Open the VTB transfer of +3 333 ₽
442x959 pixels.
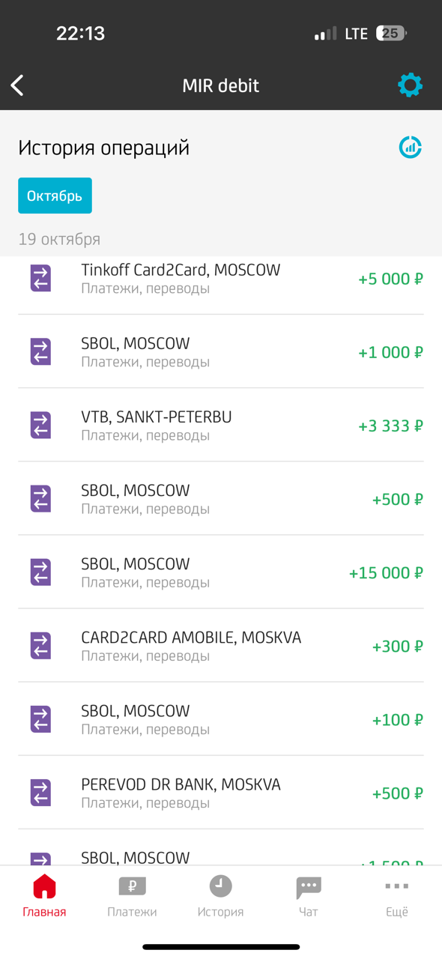pos(221,425)
